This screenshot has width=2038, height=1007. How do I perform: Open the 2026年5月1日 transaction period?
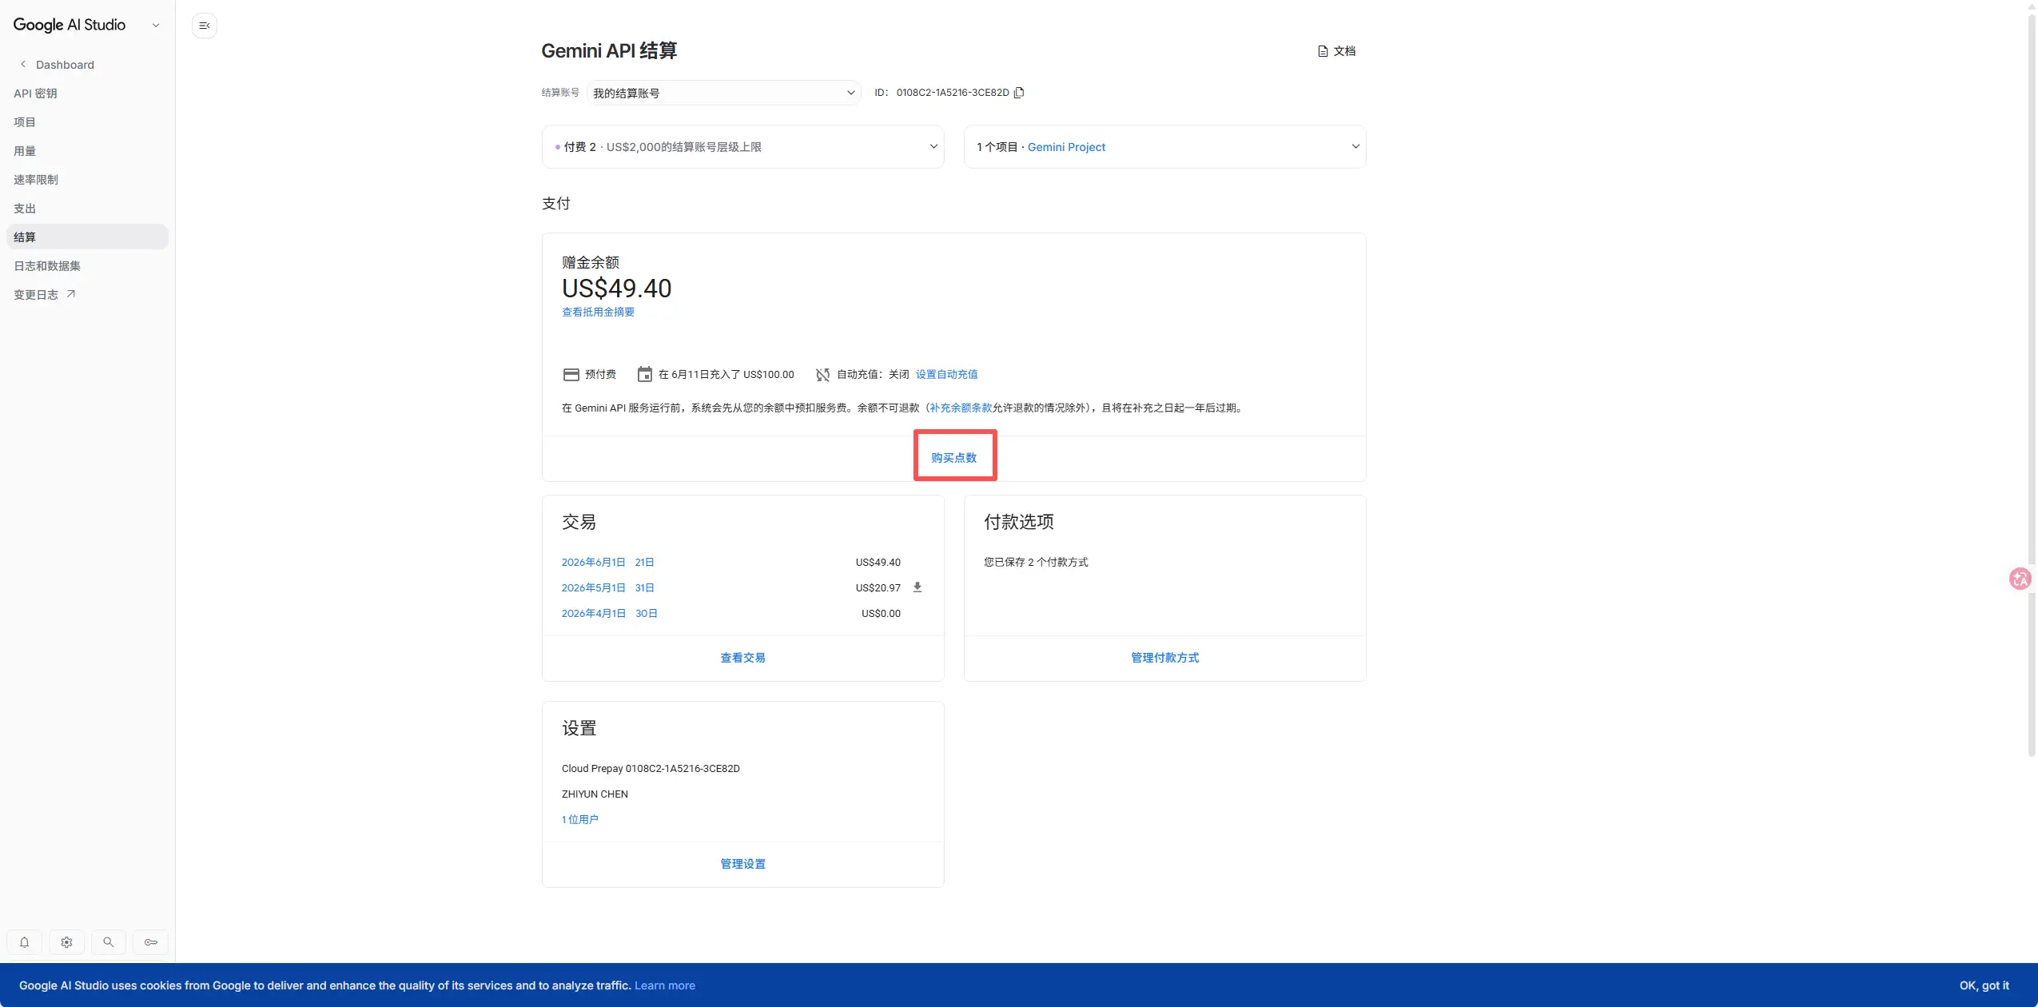point(608,588)
